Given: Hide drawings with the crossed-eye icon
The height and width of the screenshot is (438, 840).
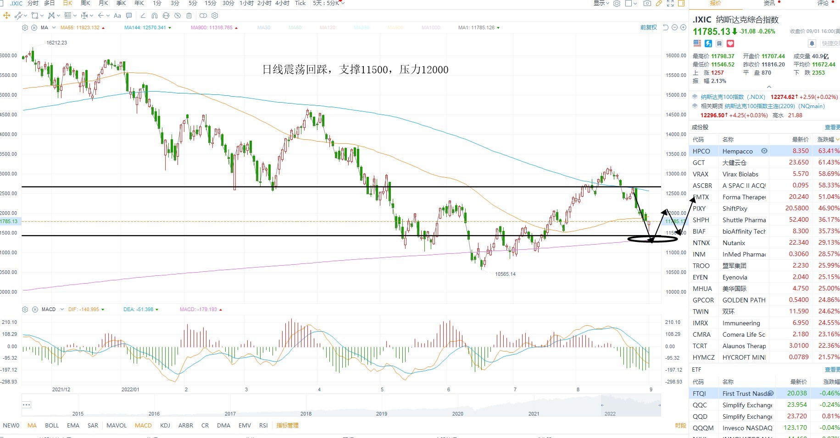Looking at the screenshot, I should pyautogui.click(x=178, y=16).
